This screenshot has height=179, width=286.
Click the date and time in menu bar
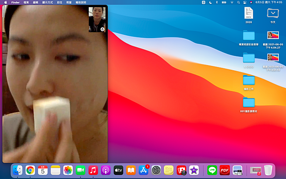[x=269, y=2]
